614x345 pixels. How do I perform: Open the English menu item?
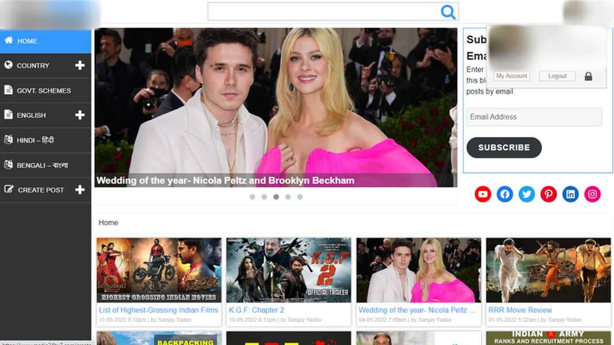tap(45, 115)
